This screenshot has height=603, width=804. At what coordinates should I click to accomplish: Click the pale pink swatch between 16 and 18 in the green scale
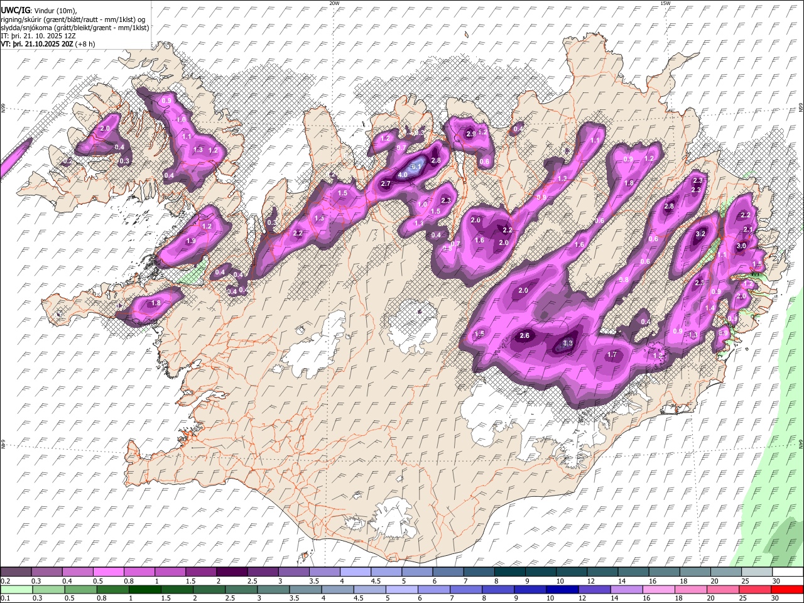point(660,589)
